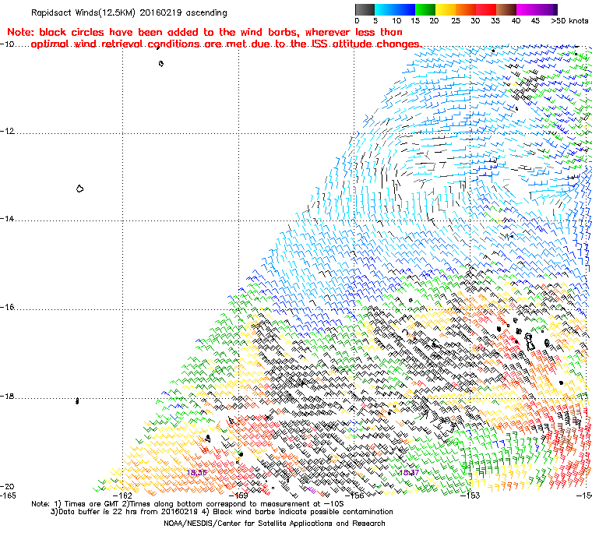Click the NOAA/NESDIS credit line
This screenshot has height=536, width=592.
274,524
